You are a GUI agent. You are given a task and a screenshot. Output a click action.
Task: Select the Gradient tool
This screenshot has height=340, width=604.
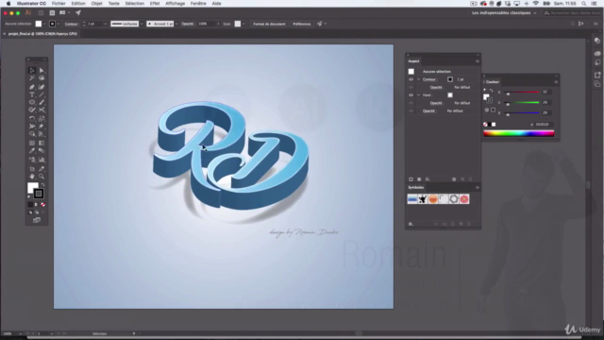(42, 143)
